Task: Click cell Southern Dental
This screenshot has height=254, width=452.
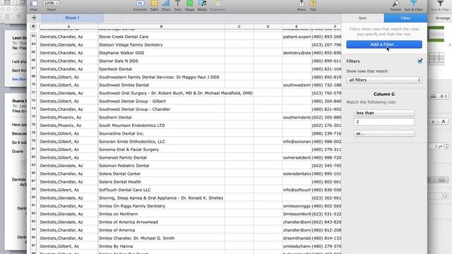Action: (162, 117)
